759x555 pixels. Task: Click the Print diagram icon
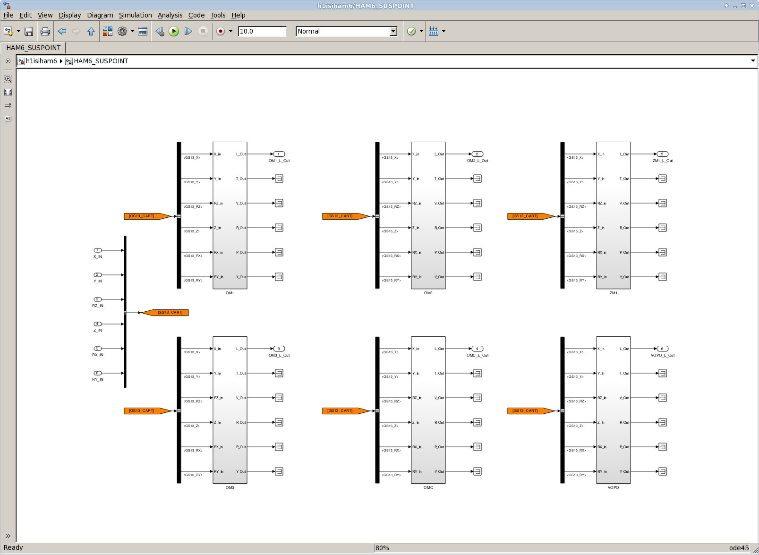point(45,31)
